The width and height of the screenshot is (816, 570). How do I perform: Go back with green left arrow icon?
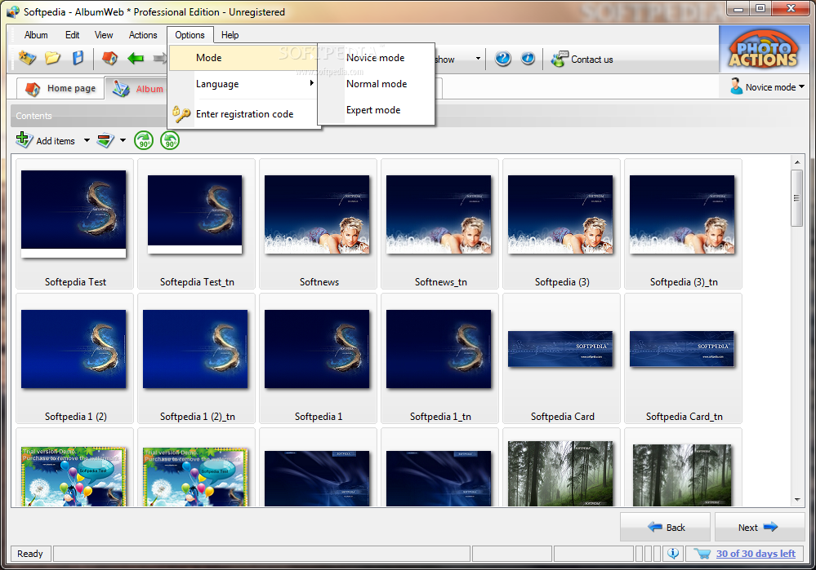coord(136,58)
